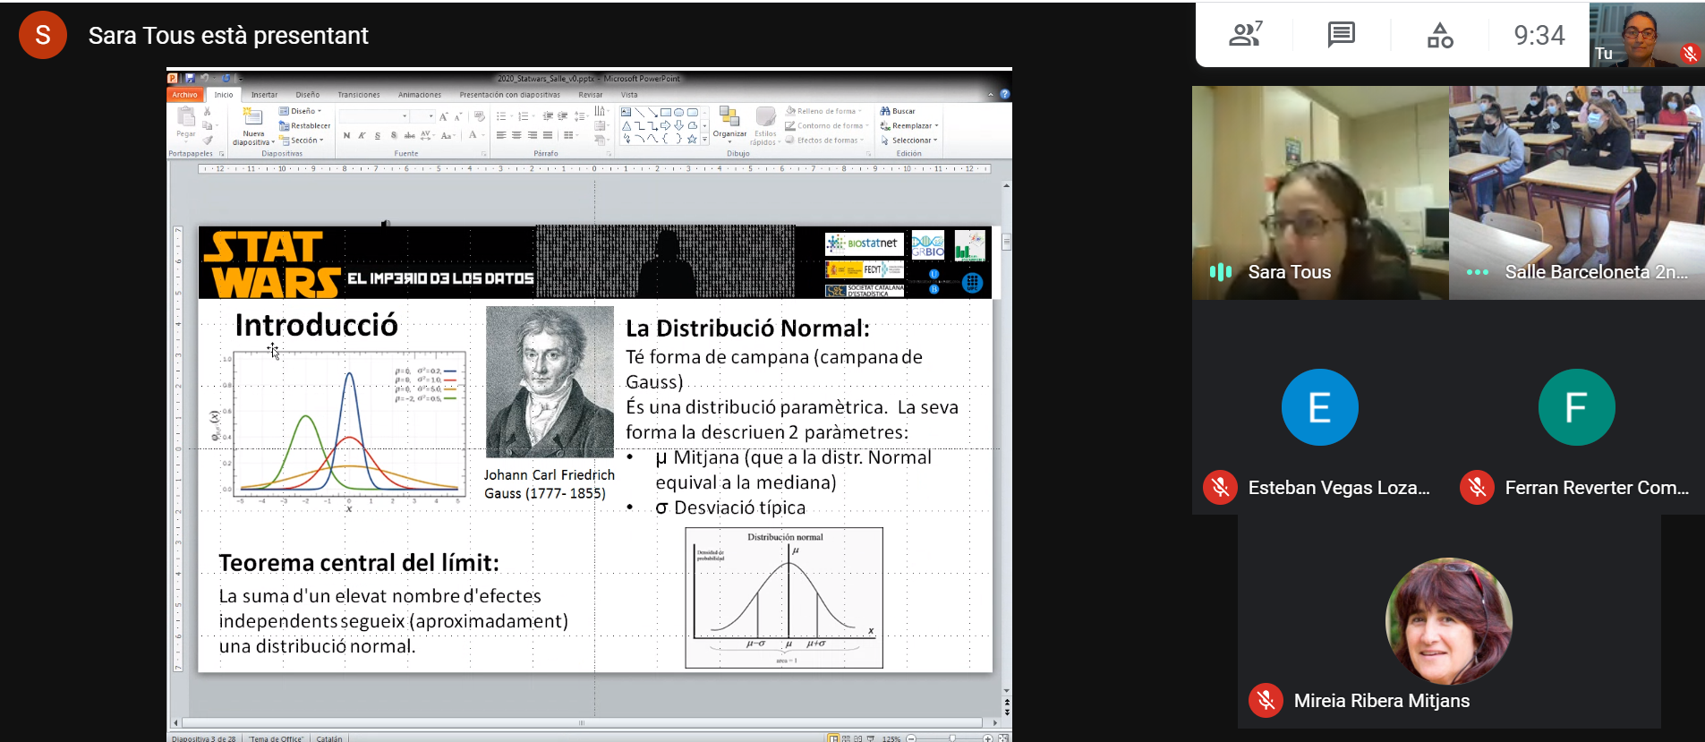Click Zoom out minus button
Image resolution: width=1705 pixels, height=742 pixels.
coord(911,738)
